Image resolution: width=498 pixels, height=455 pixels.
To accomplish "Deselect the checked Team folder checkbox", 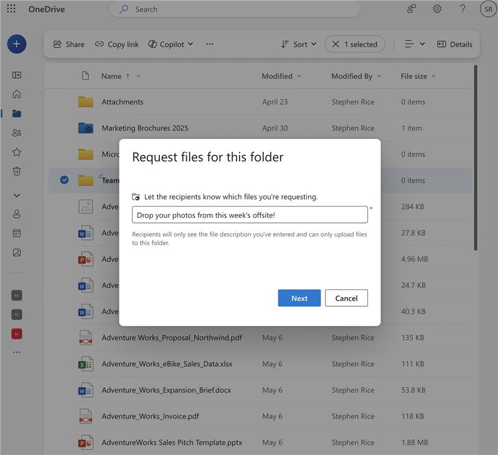I will pos(64,180).
